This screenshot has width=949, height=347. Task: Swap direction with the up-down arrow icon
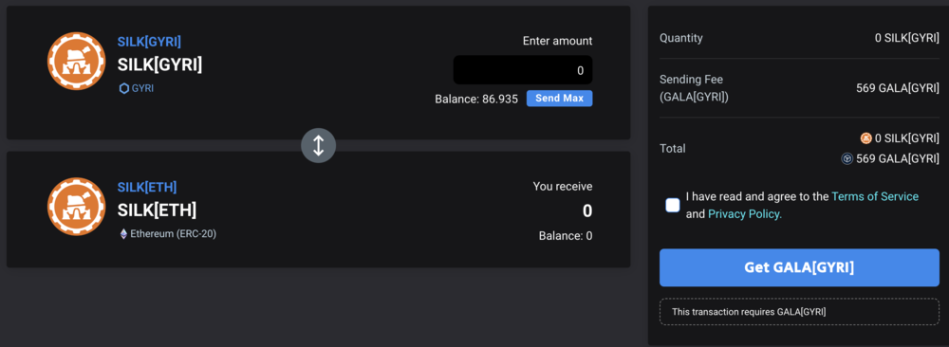point(318,145)
